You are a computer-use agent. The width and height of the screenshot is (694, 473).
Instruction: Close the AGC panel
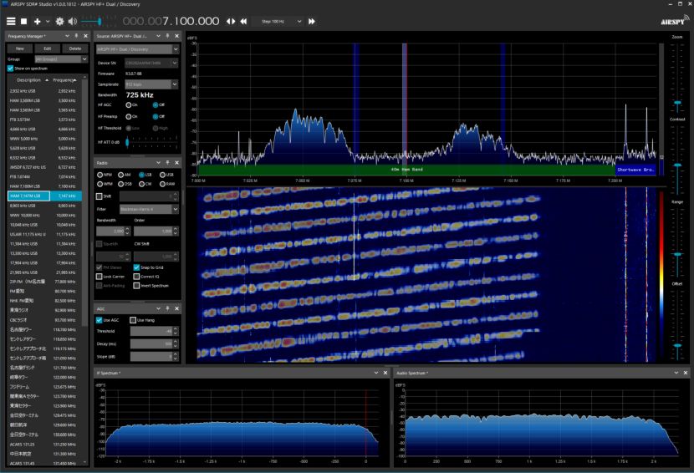176,308
